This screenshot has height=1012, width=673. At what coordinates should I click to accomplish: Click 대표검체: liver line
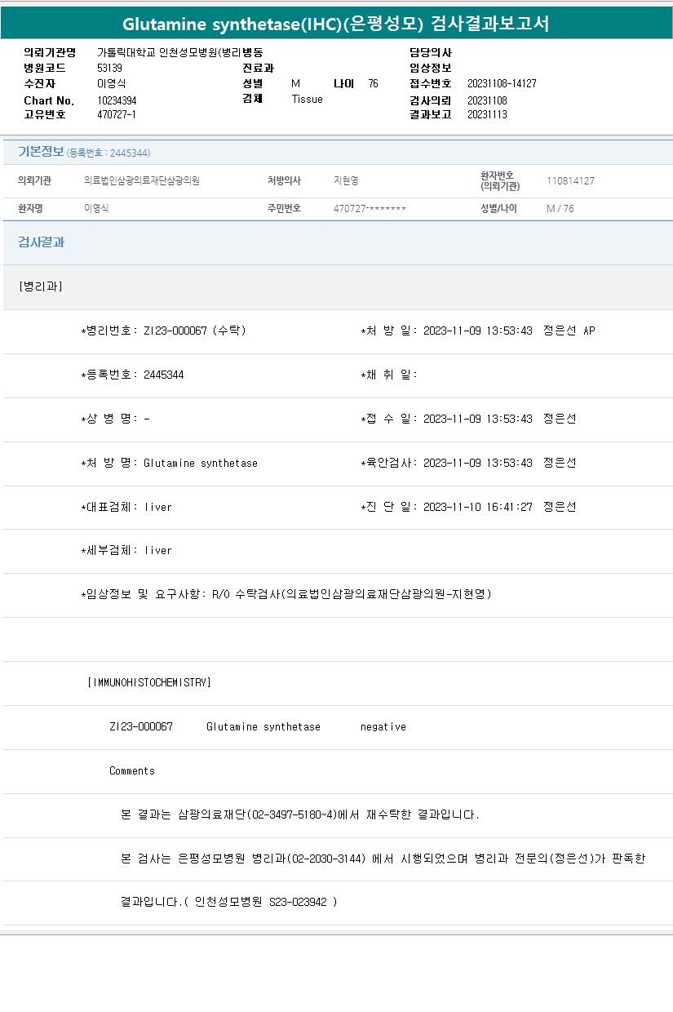point(126,507)
